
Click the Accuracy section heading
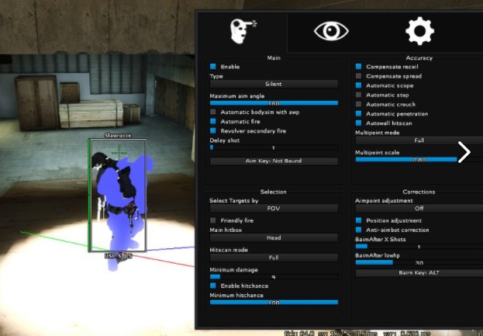tap(419, 57)
